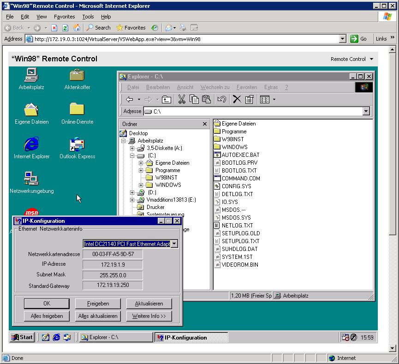Screen dimensions: 399x364
Task: Click Weitere Info >> button
Action: [x=149, y=316]
